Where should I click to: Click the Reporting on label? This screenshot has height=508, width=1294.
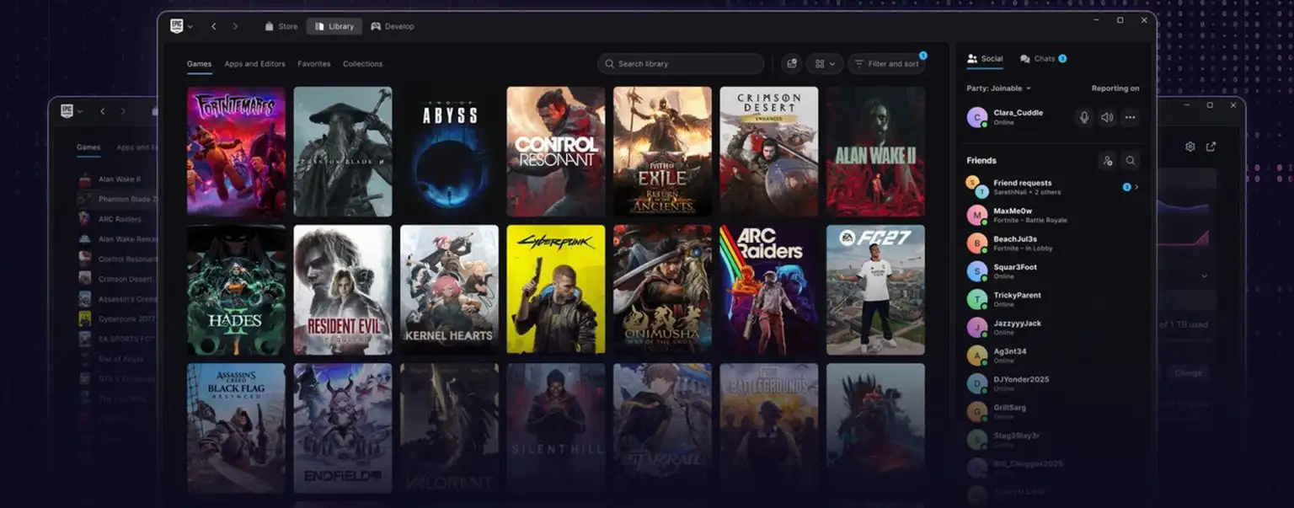pyautogui.click(x=1115, y=88)
